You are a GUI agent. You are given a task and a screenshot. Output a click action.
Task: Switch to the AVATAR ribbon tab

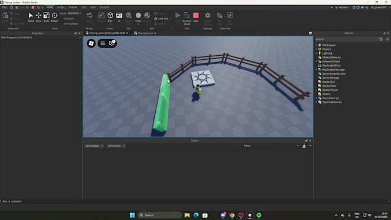pos(73,7)
